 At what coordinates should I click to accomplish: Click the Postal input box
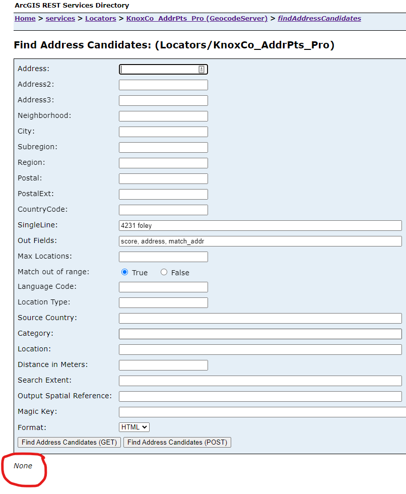[x=163, y=179]
